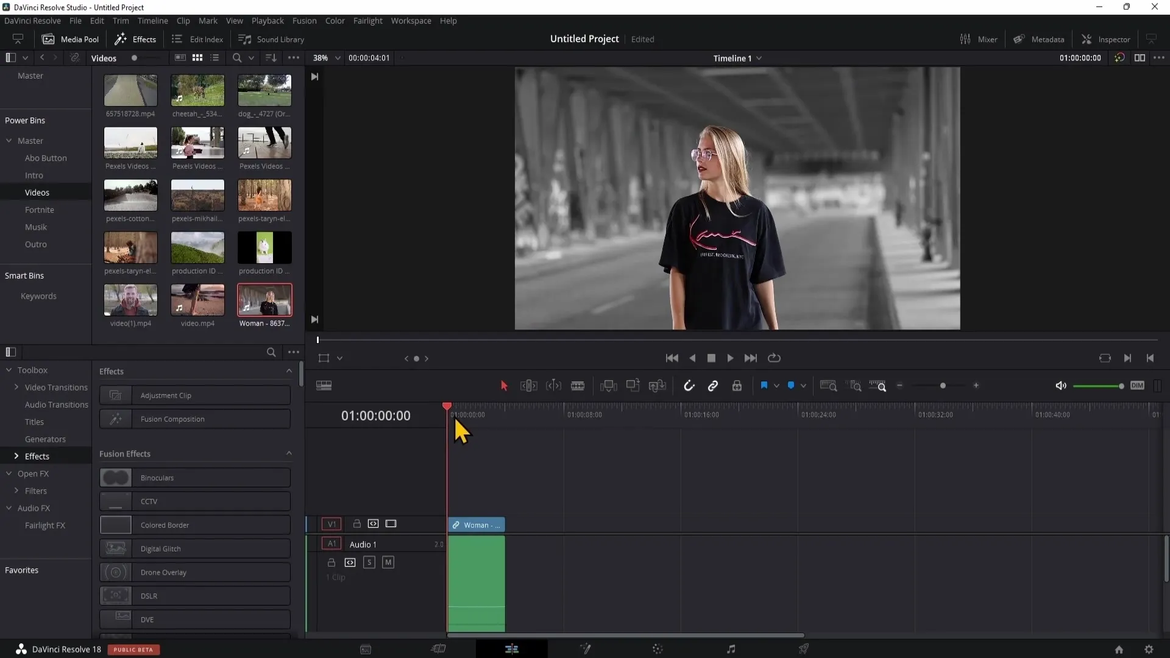
Task: Open the Fairlight menu
Action: point(367,21)
